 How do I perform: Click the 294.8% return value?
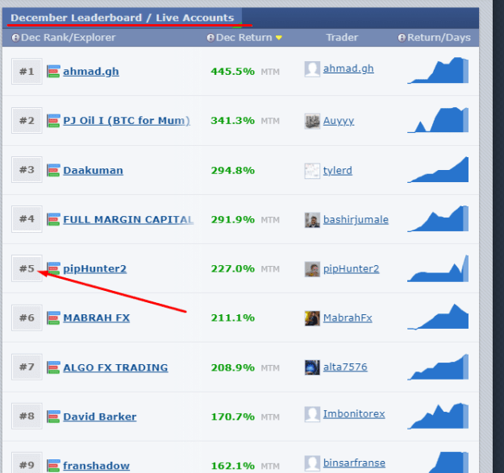click(x=233, y=170)
